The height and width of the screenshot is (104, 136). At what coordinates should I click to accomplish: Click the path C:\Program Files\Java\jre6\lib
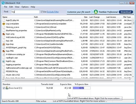[47, 65]
